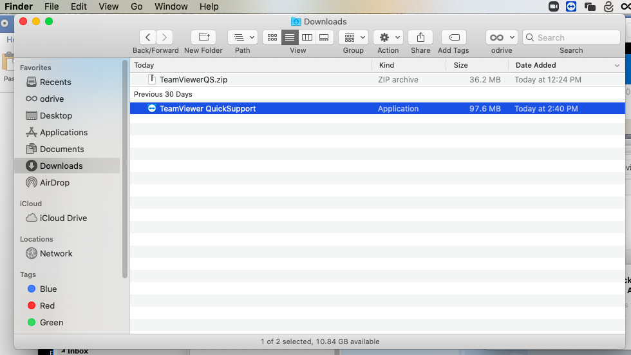The image size is (631, 355).
Task: Click the ZIP archive kind cell
Action: [398, 80]
